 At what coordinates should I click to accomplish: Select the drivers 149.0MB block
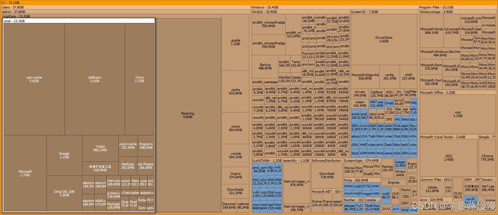(x=360, y=94)
